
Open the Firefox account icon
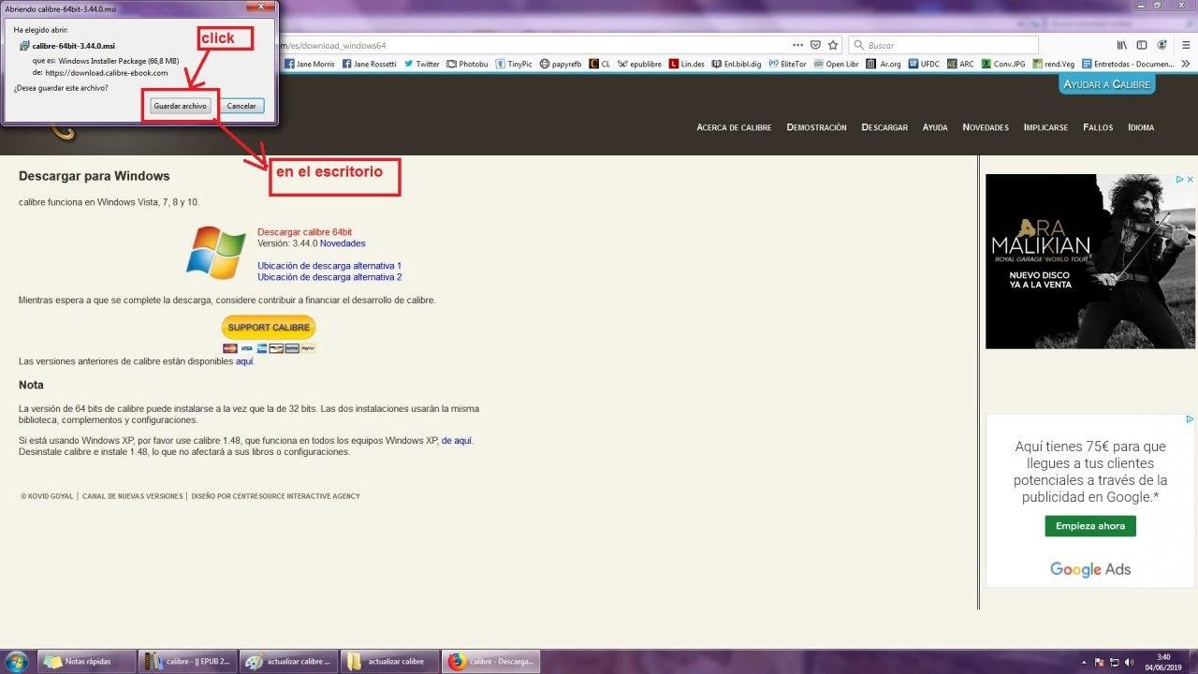(1162, 45)
